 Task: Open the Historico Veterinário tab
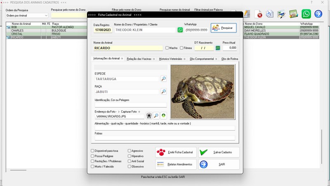coord(172,59)
